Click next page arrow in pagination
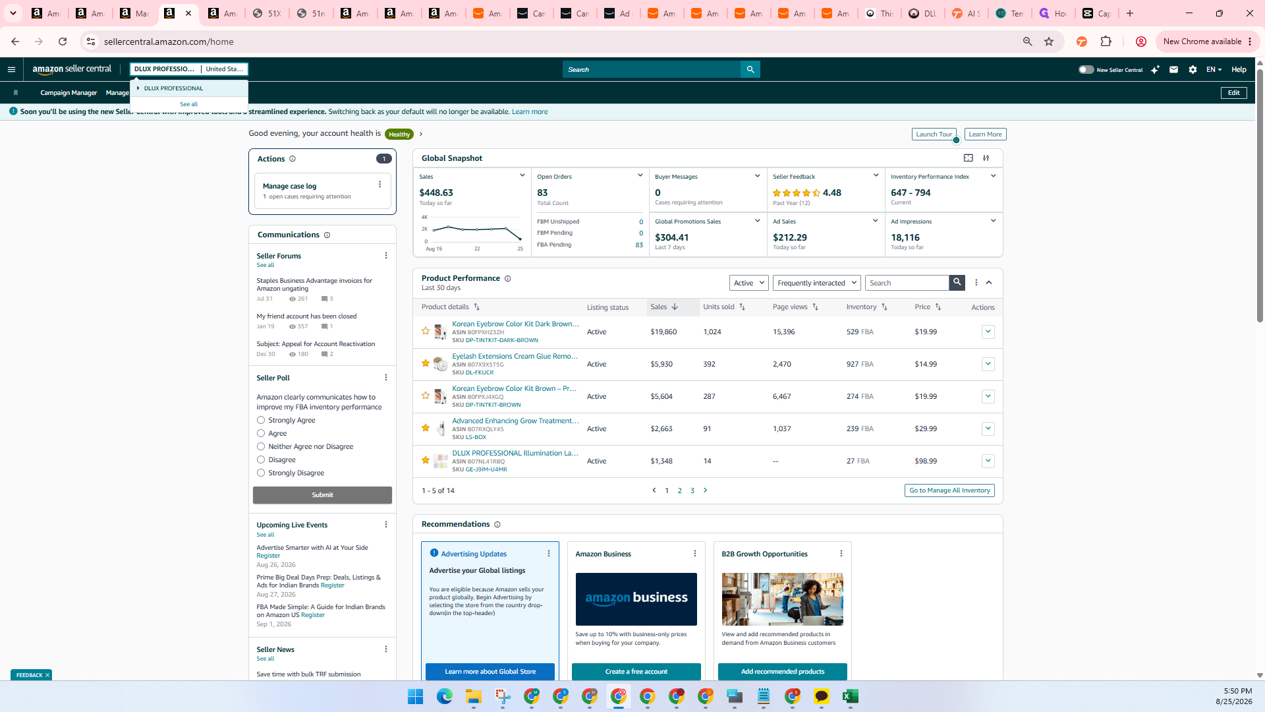 coord(705,490)
